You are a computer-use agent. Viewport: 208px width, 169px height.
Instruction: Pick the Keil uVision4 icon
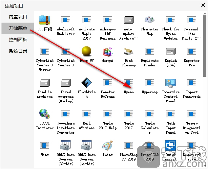(87, 114)
